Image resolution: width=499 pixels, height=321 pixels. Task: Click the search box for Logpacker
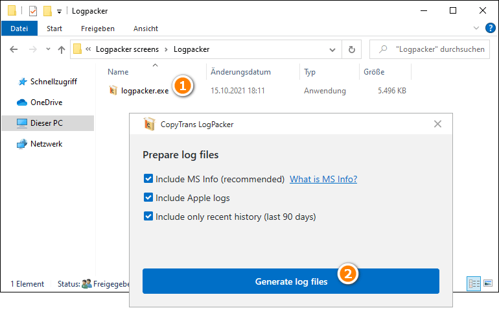(x=430, y=49)
